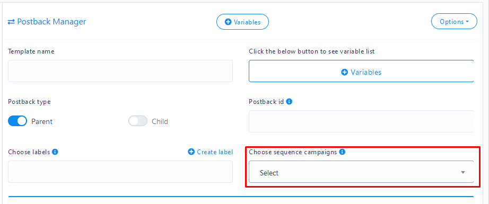Click plus icon beside Create label

click(x=191, y=152)
